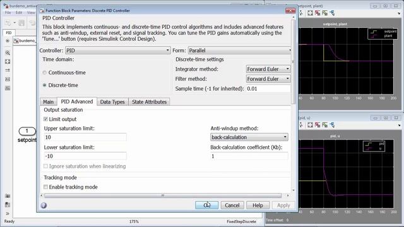The image size is (404, 227).
Task: Open the Controller type dropdown
Action: click(118, 50)
